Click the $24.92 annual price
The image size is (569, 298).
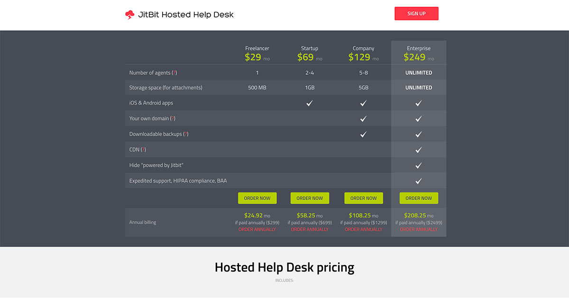(253, 215)
